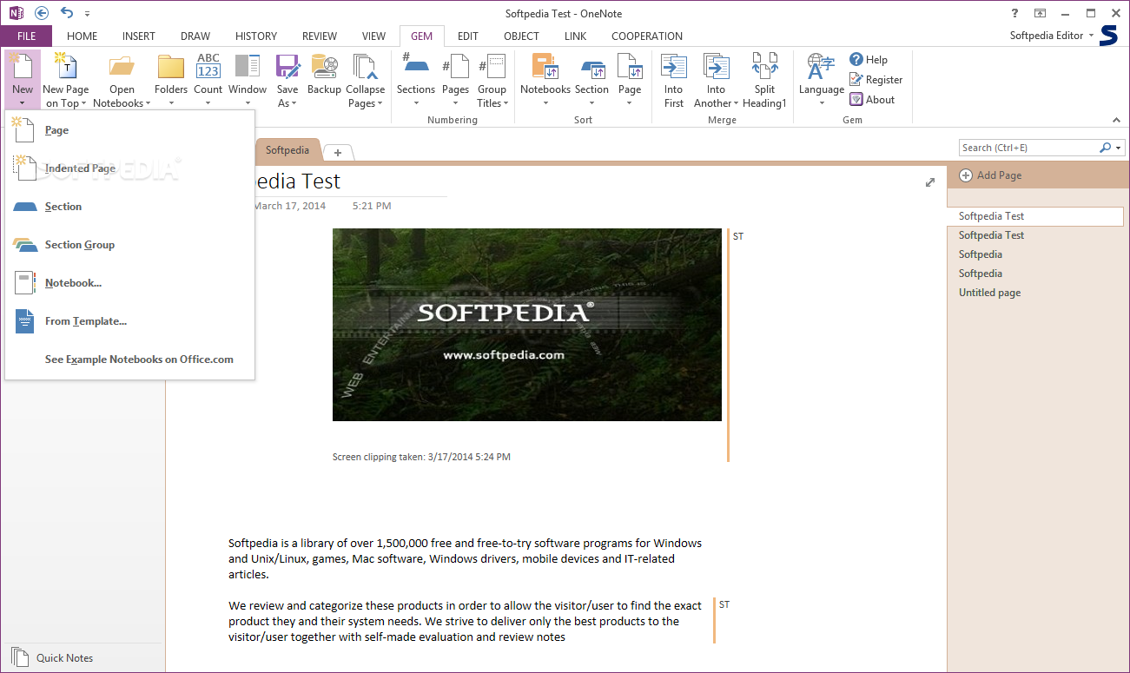
Task: Switch to the HOME ribbon tab
Action: coord(83,36)
